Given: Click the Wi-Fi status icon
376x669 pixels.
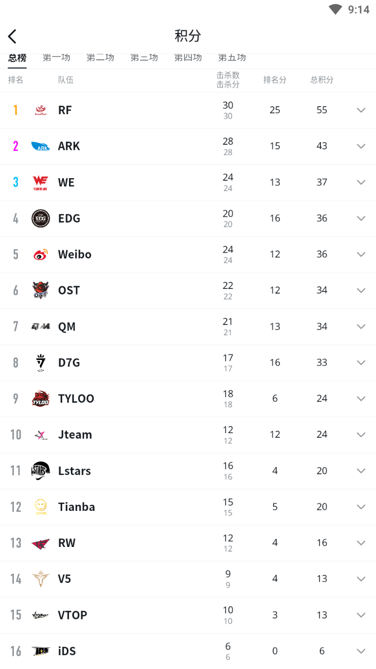Looking at the screenshot, I should click(335, 9).
